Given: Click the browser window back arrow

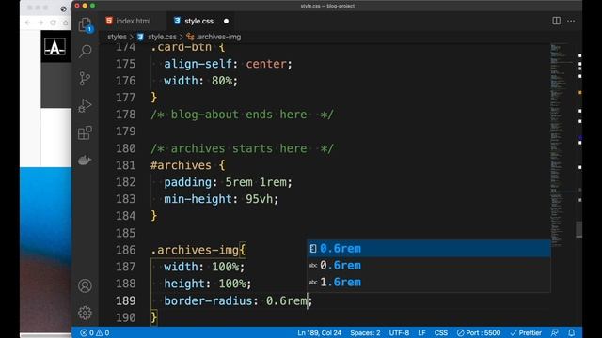Looking at the screenshot, I should (27, 23).
